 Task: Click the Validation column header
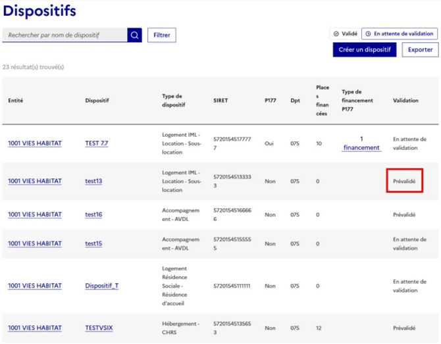pyautogui.click(x=405, y=101)
